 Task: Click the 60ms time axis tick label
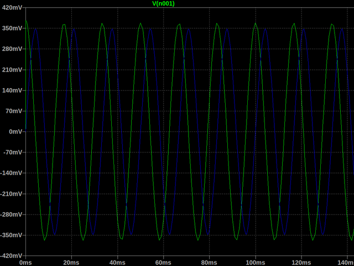(163, 262)
